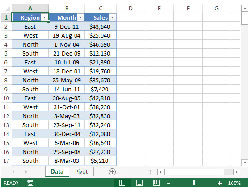Switch to the Pivot sheet tab
249x188 pixels.
81,171
